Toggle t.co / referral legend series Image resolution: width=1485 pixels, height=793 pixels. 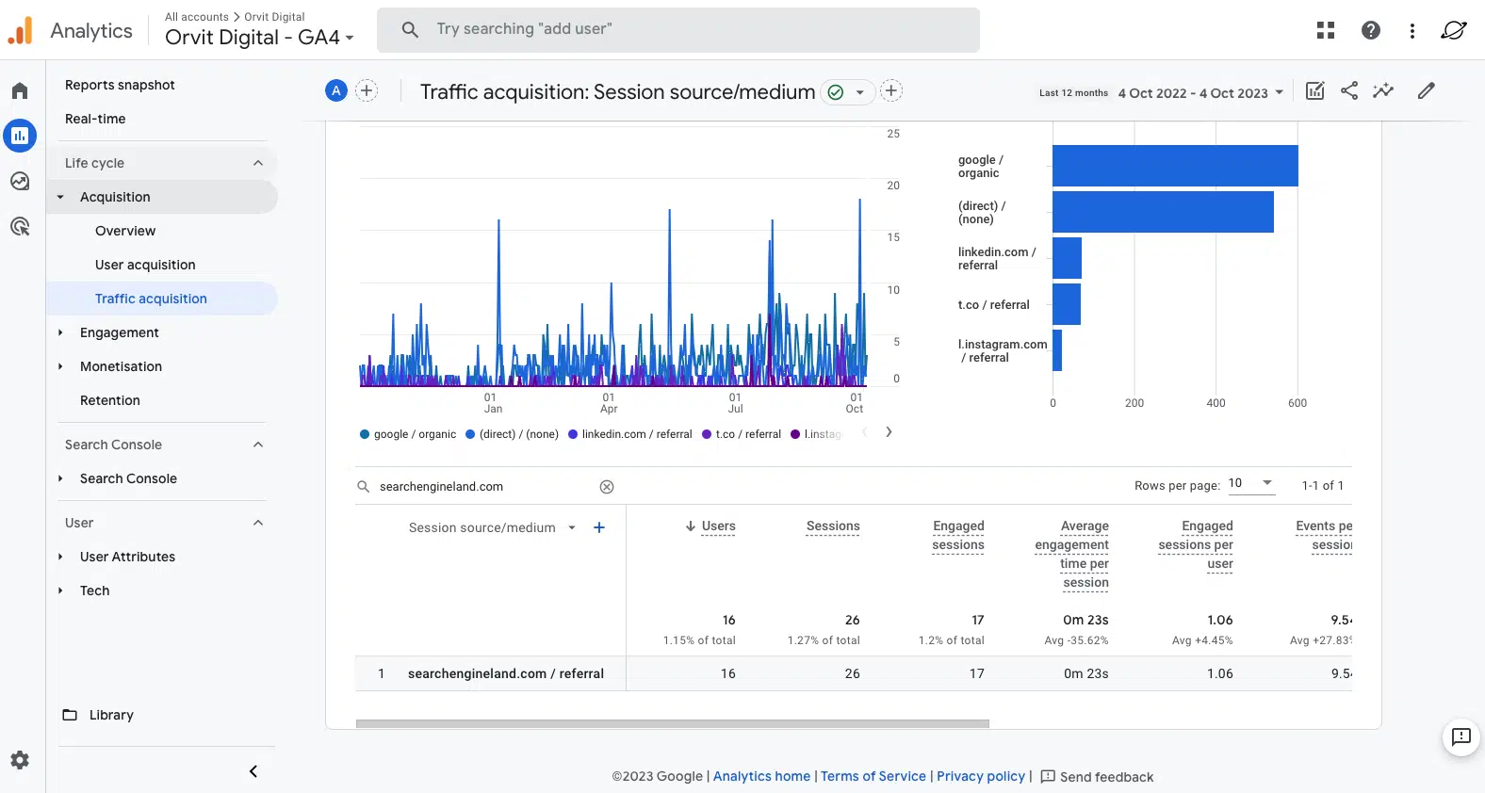(742, 434)
